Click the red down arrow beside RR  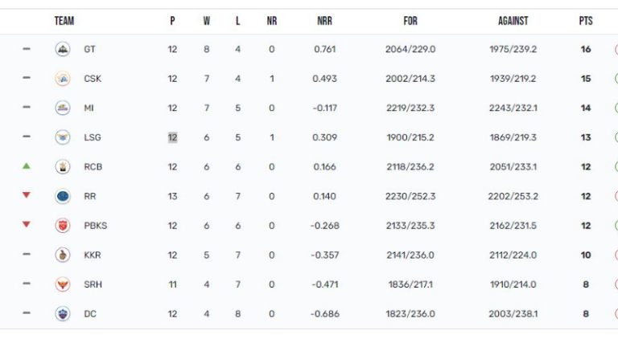pyautogui.click(x=27, y=195)
